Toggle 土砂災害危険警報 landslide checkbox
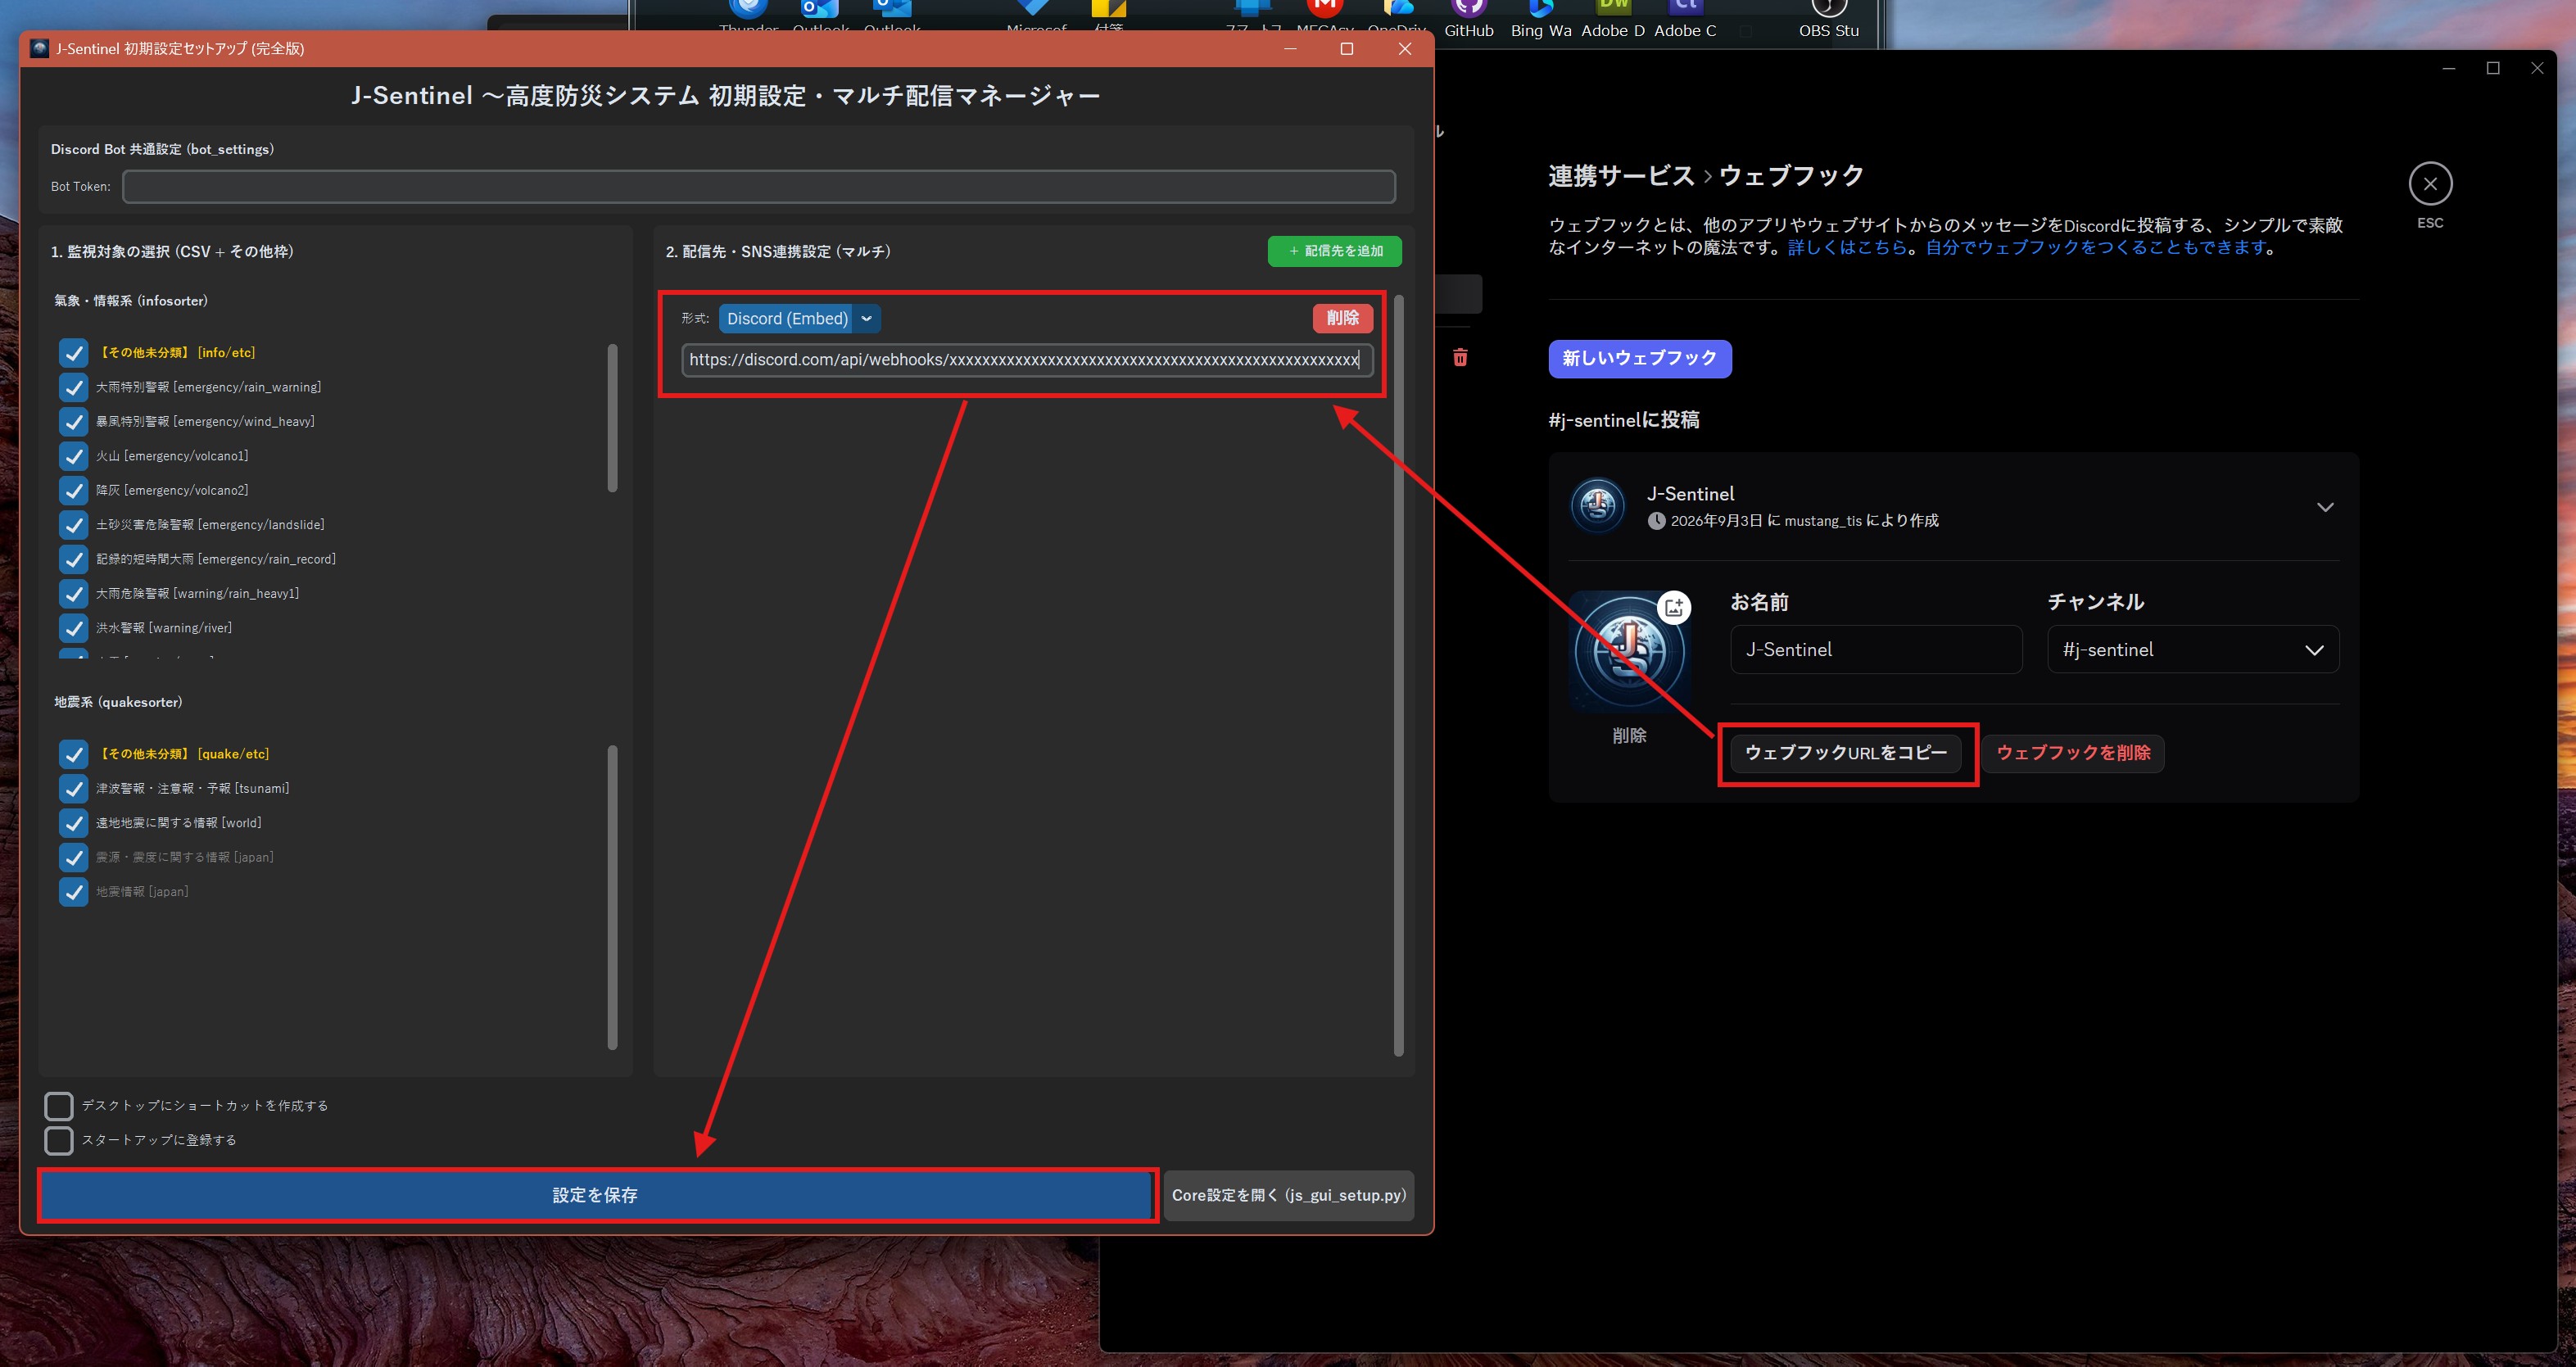The width and height of the screenshot is (2576, 1367). (x=73, y=525)
